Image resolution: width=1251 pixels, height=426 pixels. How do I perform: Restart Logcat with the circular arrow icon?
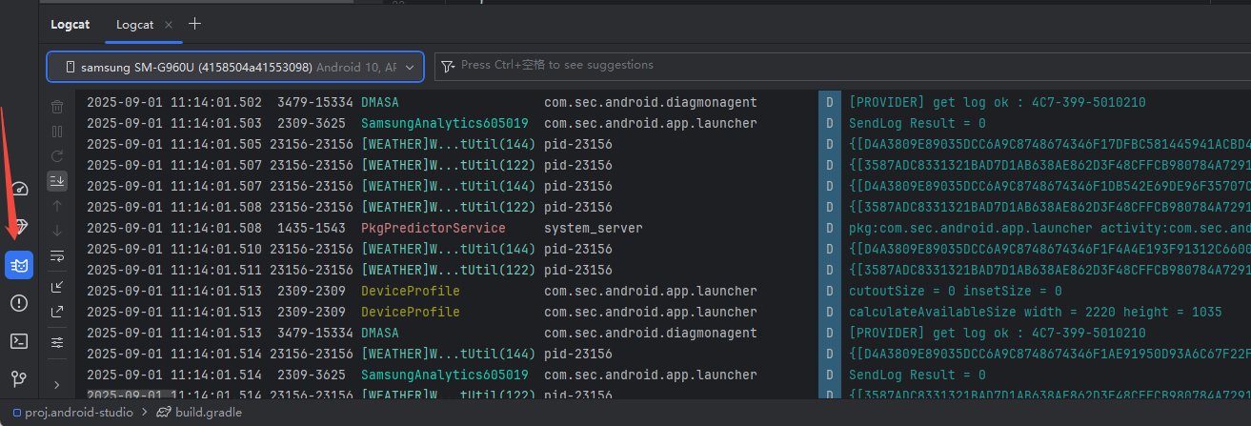(57, 155)
